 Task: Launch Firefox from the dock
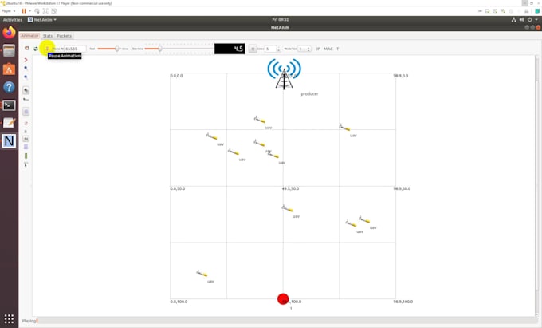tap(9, 32)
